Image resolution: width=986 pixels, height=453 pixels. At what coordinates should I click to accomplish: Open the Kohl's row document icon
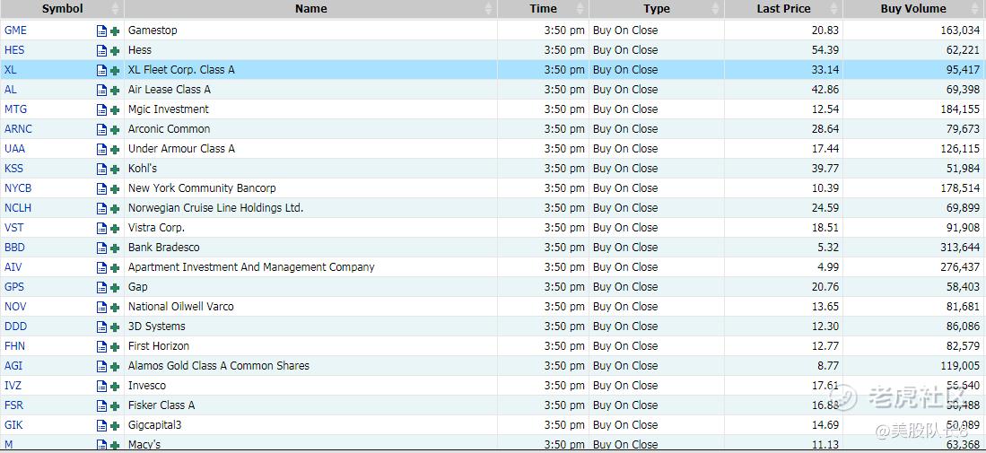point(101,169)
